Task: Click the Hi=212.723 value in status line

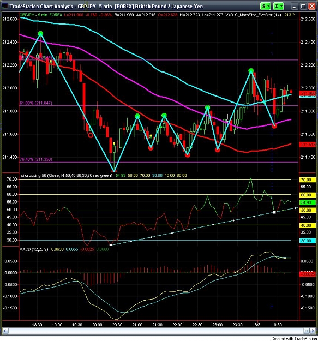Action: pyautogui.click(x=189, y=15)
